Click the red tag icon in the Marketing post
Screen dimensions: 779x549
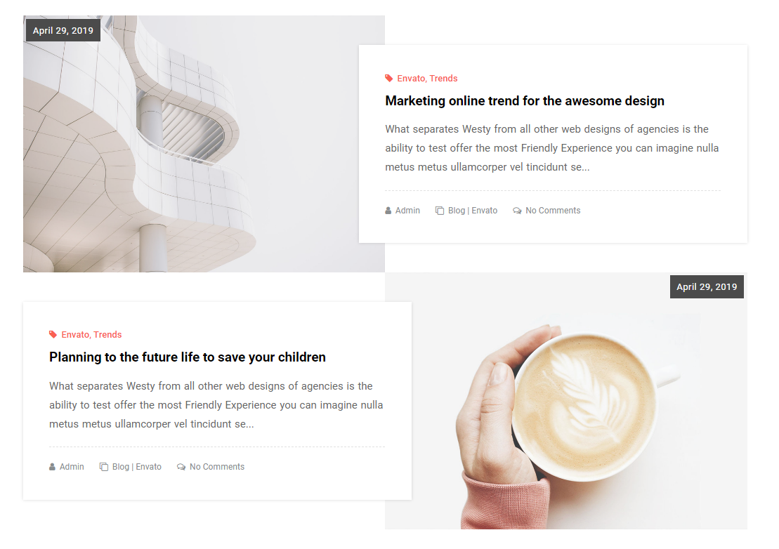pyautogui.click(x=389, y=79)
